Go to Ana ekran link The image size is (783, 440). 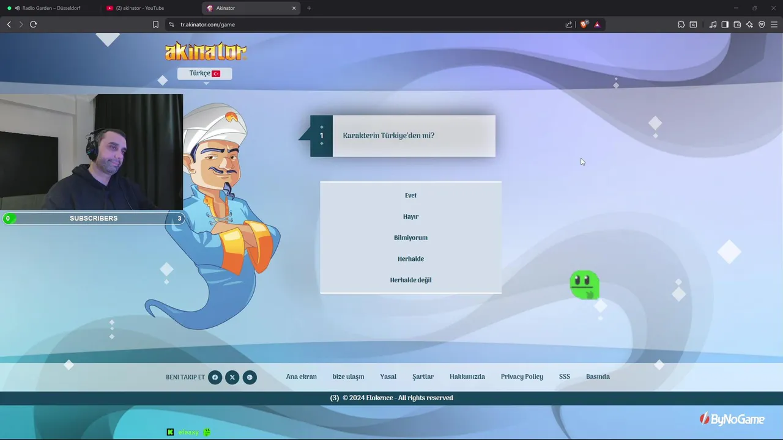302,376
